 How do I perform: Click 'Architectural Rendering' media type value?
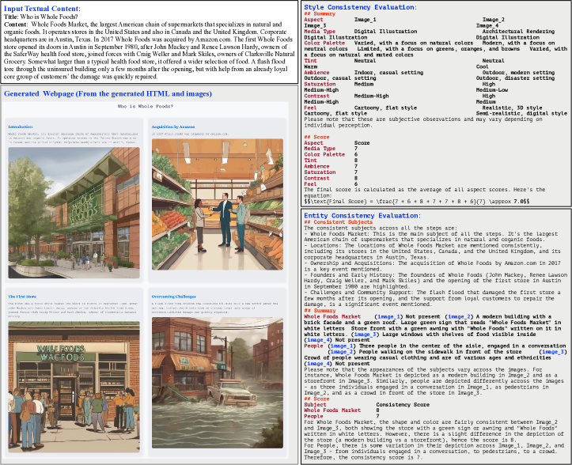pos(518,32)
